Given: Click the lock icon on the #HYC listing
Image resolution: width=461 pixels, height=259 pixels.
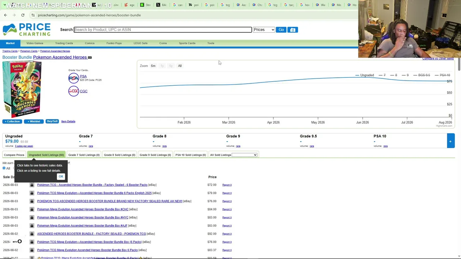Looking at the screenshot, I should coord(32,218).
